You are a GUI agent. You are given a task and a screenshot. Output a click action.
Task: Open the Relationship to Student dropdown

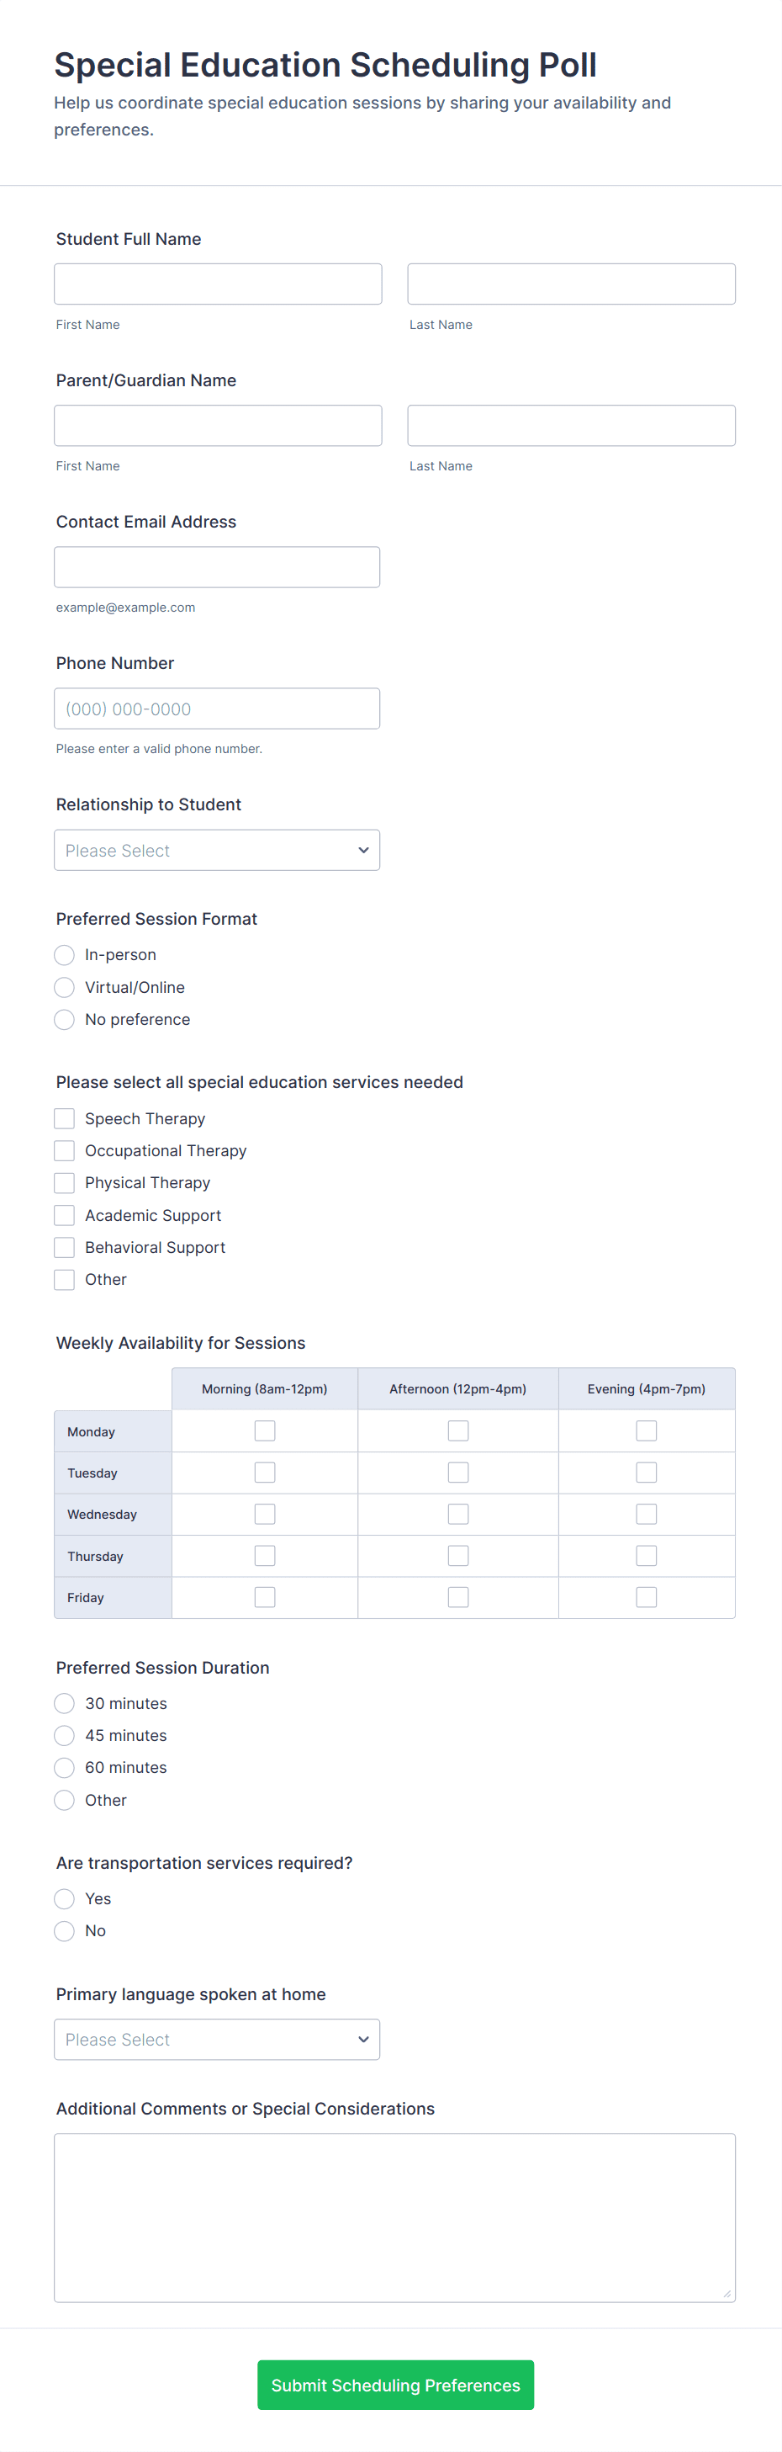click(x=217, y=850)
